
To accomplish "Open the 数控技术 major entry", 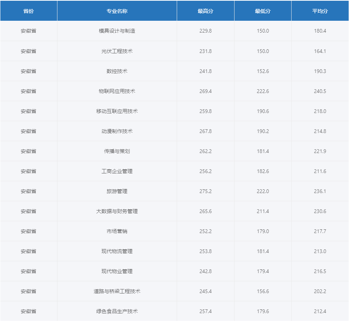I will (x=117, y=71).
